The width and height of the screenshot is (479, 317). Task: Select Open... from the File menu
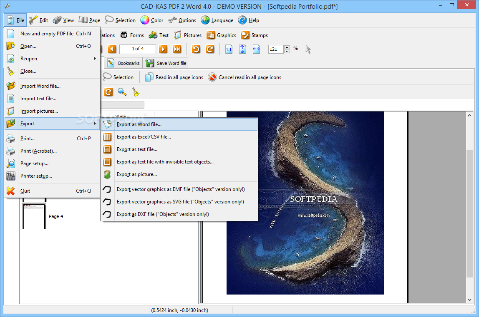52,46
